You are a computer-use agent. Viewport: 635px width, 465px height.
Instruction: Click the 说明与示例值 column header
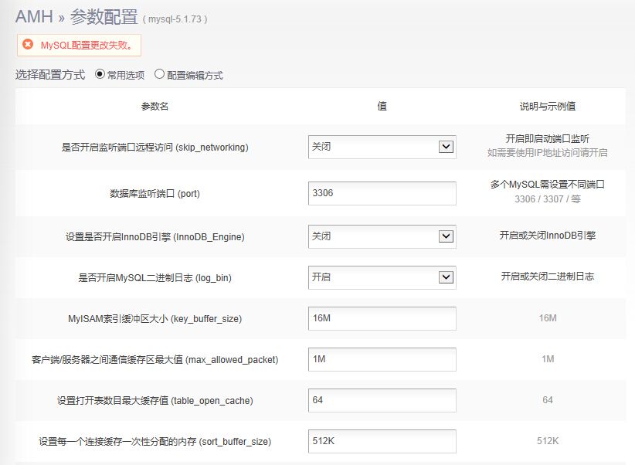(x=547, y=107)
